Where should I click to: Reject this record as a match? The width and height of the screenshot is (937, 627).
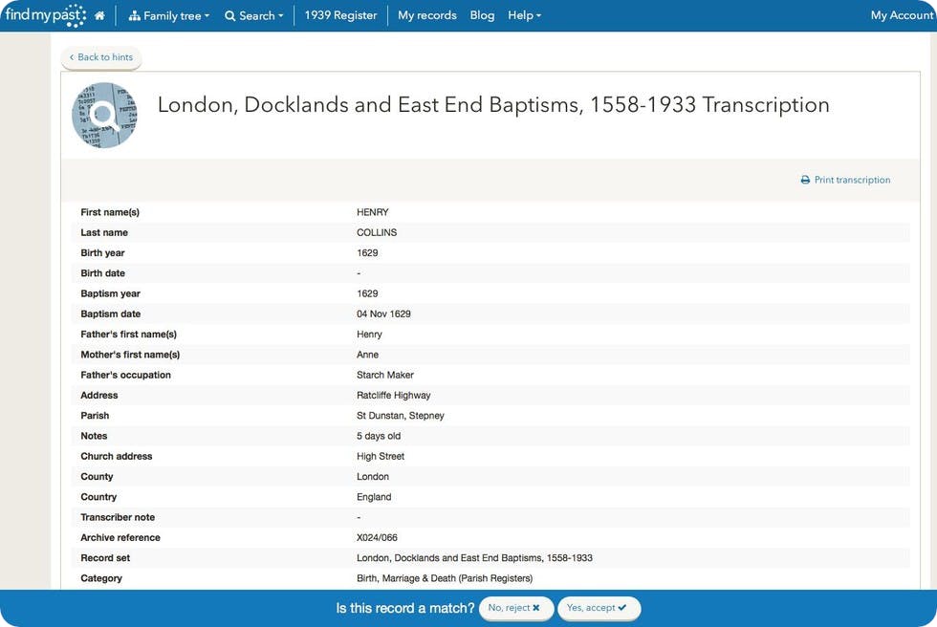[515, 608]
